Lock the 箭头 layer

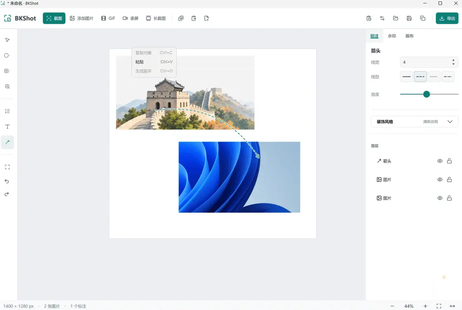pyautogui.click(x=449, y=161)
